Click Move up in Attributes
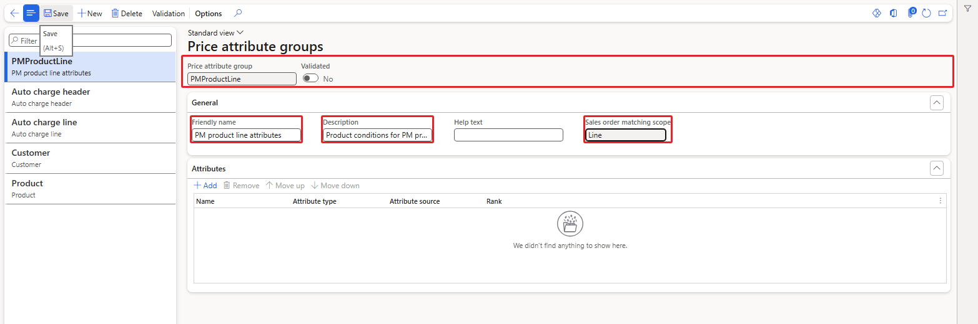The image size is (978, 324). tap(285, 186)
